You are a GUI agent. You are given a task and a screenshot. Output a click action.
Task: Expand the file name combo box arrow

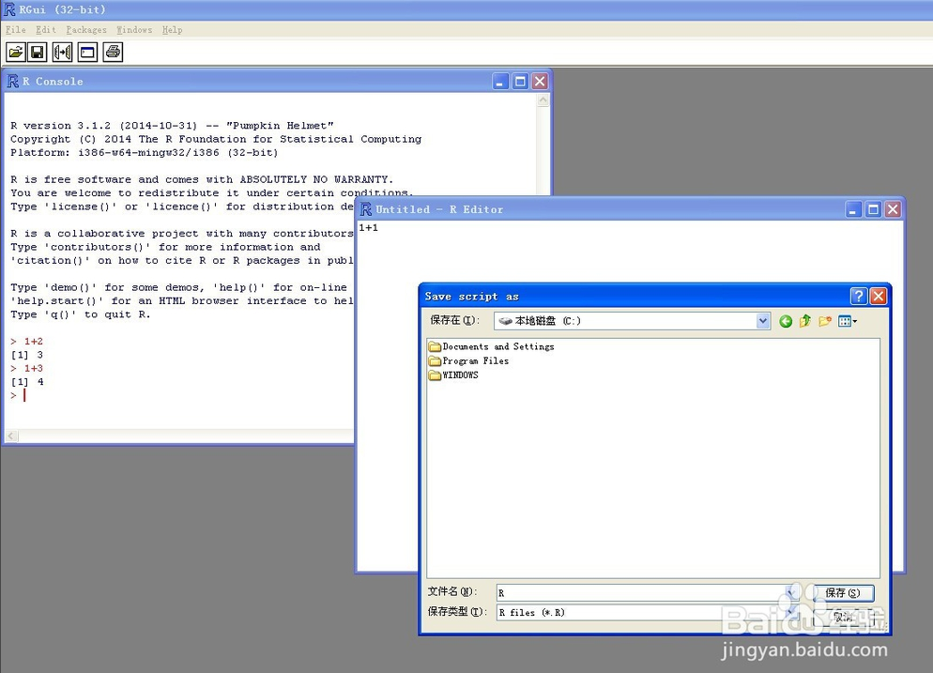790,592
